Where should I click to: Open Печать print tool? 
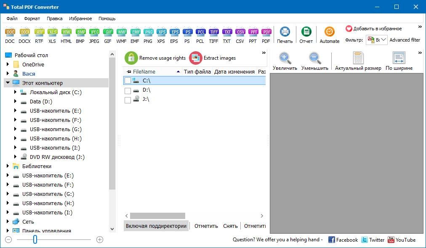click(x=285, y=35)
